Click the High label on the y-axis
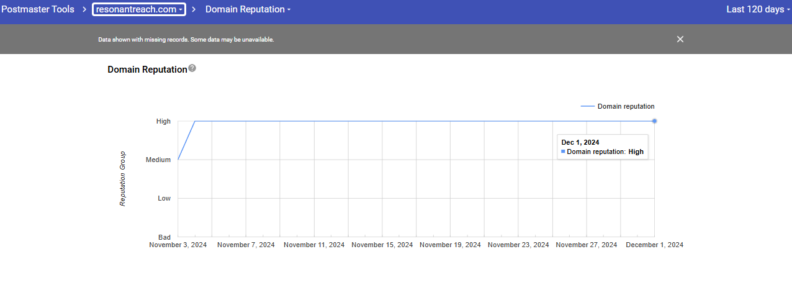The image size is (792, 290). pos(163,122)
